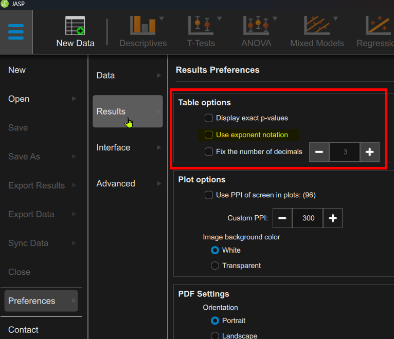Expand the Open submenu
Screen dimensions: 394x339
40,99
